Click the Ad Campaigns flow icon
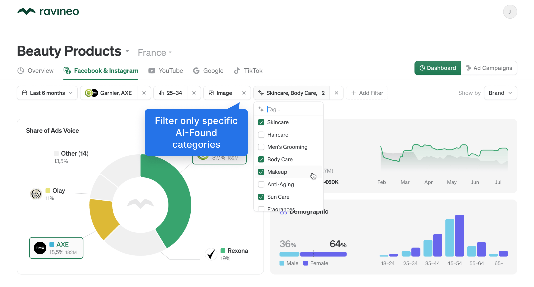 point(469,68)
